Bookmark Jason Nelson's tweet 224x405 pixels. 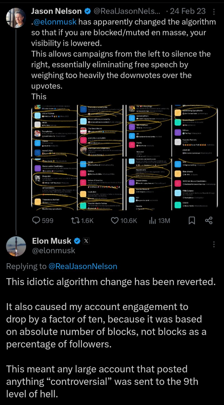[192, 221]
